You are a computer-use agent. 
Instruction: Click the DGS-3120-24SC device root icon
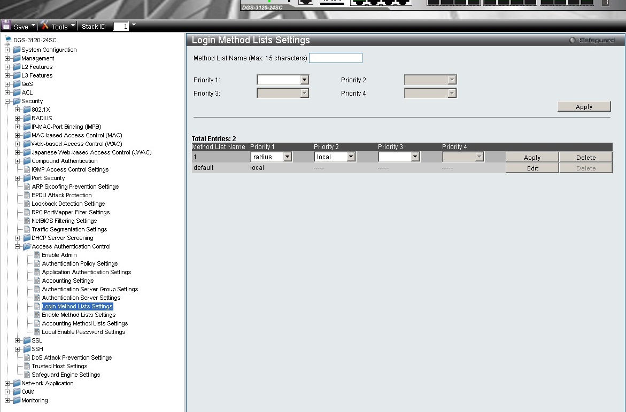point(8,40)
